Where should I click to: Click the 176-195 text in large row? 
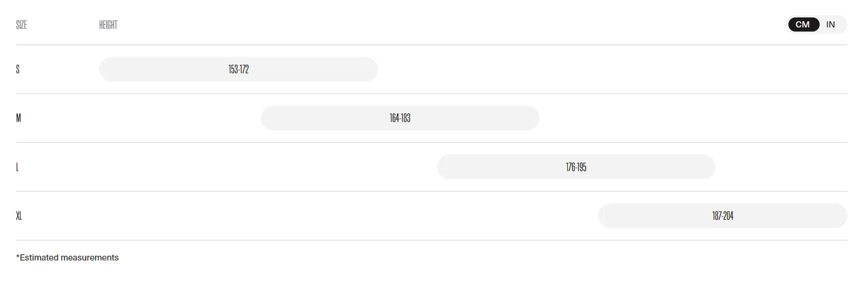(576, 167)
